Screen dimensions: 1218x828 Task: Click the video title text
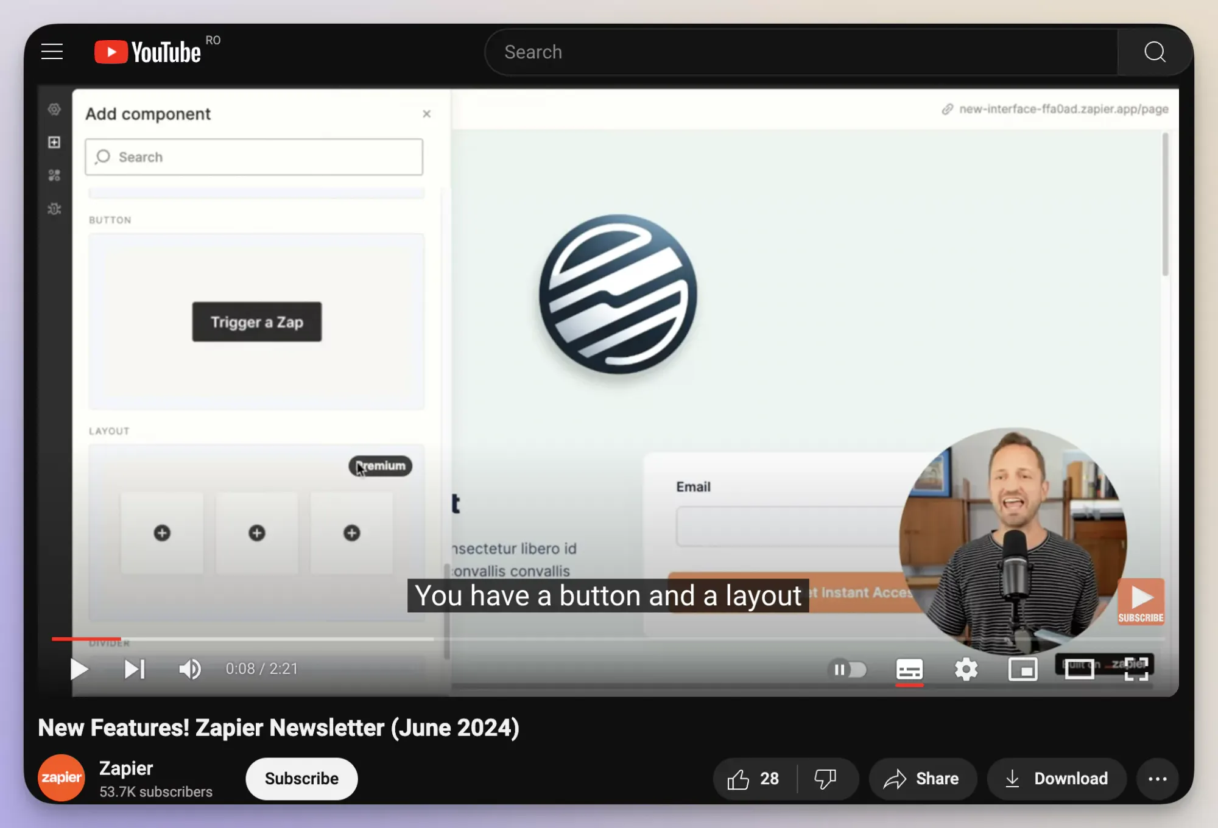pos(278,728)
